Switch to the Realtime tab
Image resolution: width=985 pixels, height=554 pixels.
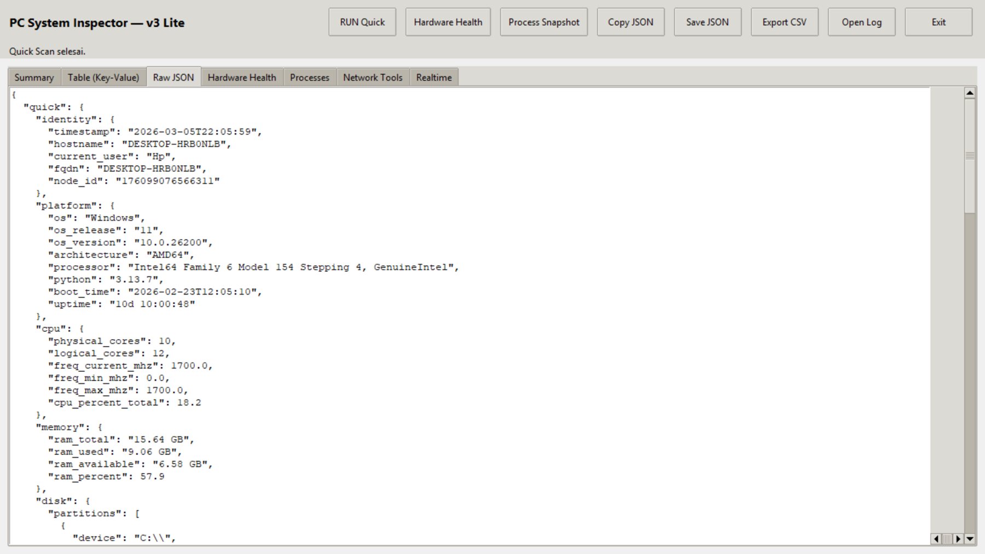(x=434, y=78)
